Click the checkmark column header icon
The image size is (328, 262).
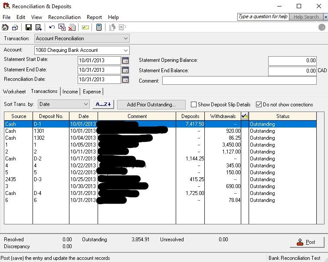tap(245, 116)
